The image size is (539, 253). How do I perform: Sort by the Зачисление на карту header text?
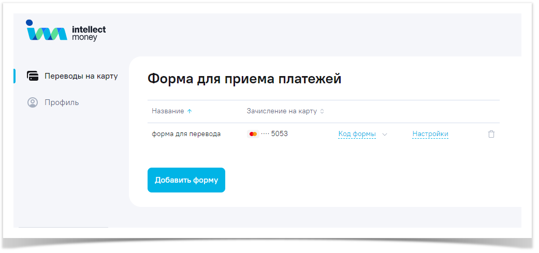pyautogui.click(x=282, y=111)
